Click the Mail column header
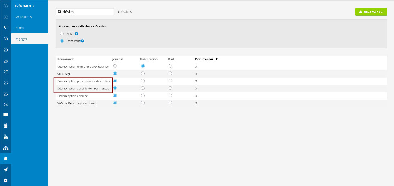Viewport: 394px width, 186px height. (x=171, y=59)
